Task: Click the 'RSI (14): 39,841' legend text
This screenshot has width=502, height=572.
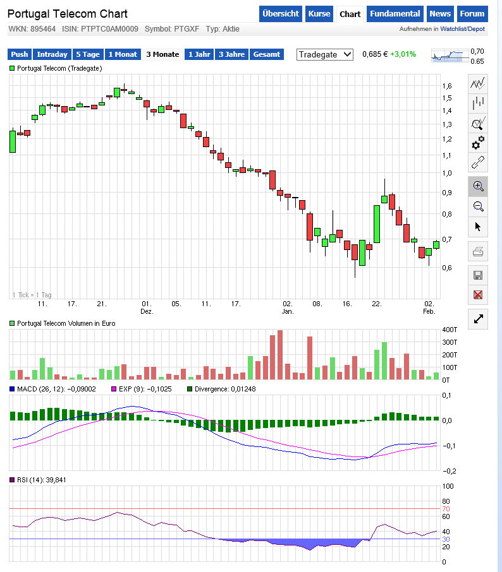Action: tap(42, 480)
